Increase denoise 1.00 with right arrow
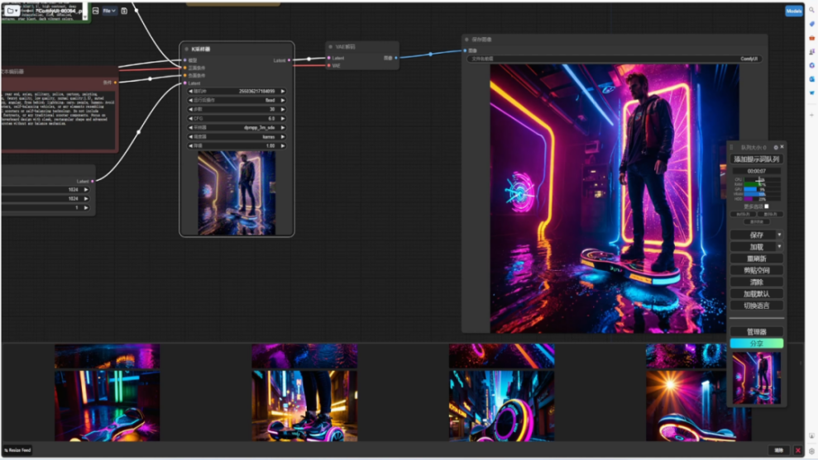818x460 pixels. pos(283,146)
